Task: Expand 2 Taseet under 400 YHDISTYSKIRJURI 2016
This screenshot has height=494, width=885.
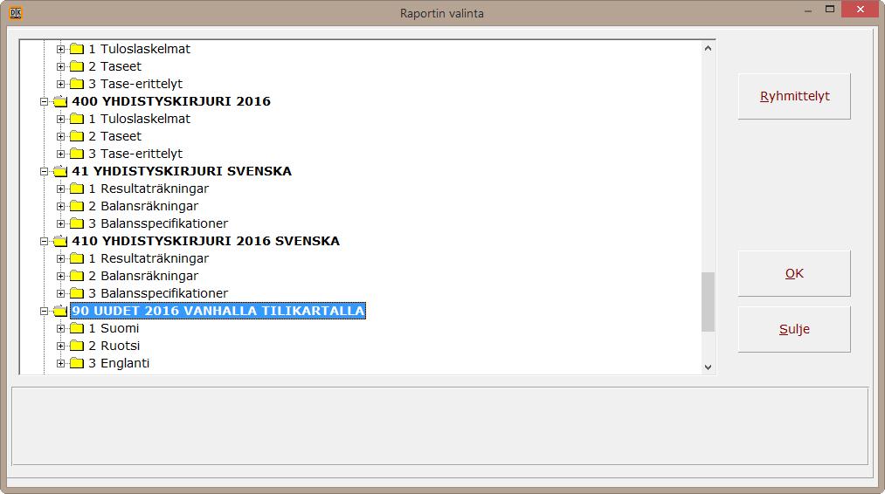Action: click(60, 137)
